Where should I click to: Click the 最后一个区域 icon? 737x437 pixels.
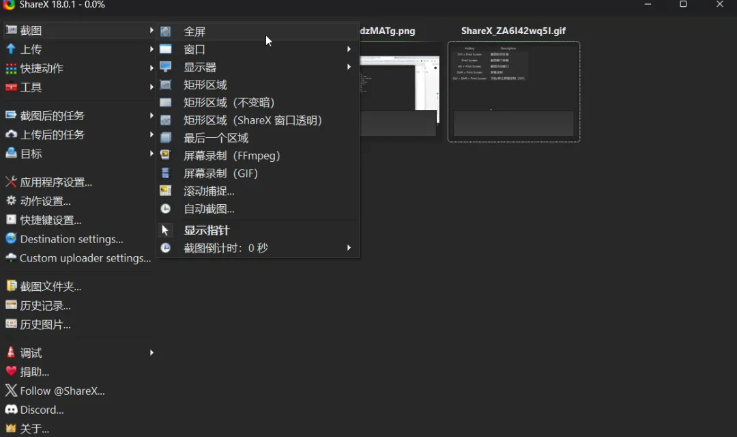pyautogui.click(x=165, y=138)
